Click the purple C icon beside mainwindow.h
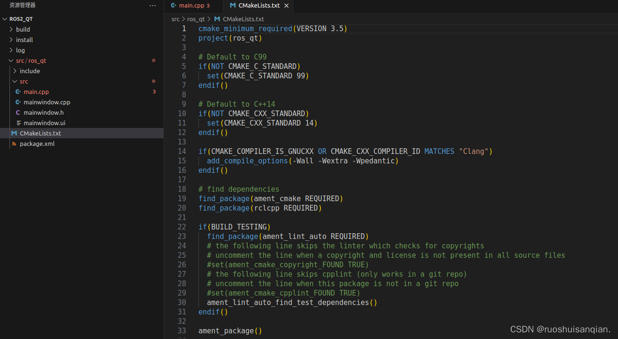The image size is (618, 339). pyautogui.click(x=18, y=112)
